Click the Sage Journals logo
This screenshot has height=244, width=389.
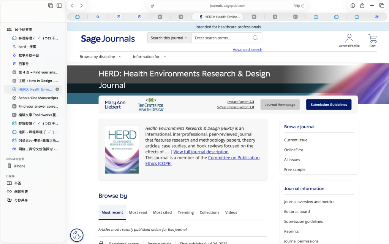click(x=108, y=39)
